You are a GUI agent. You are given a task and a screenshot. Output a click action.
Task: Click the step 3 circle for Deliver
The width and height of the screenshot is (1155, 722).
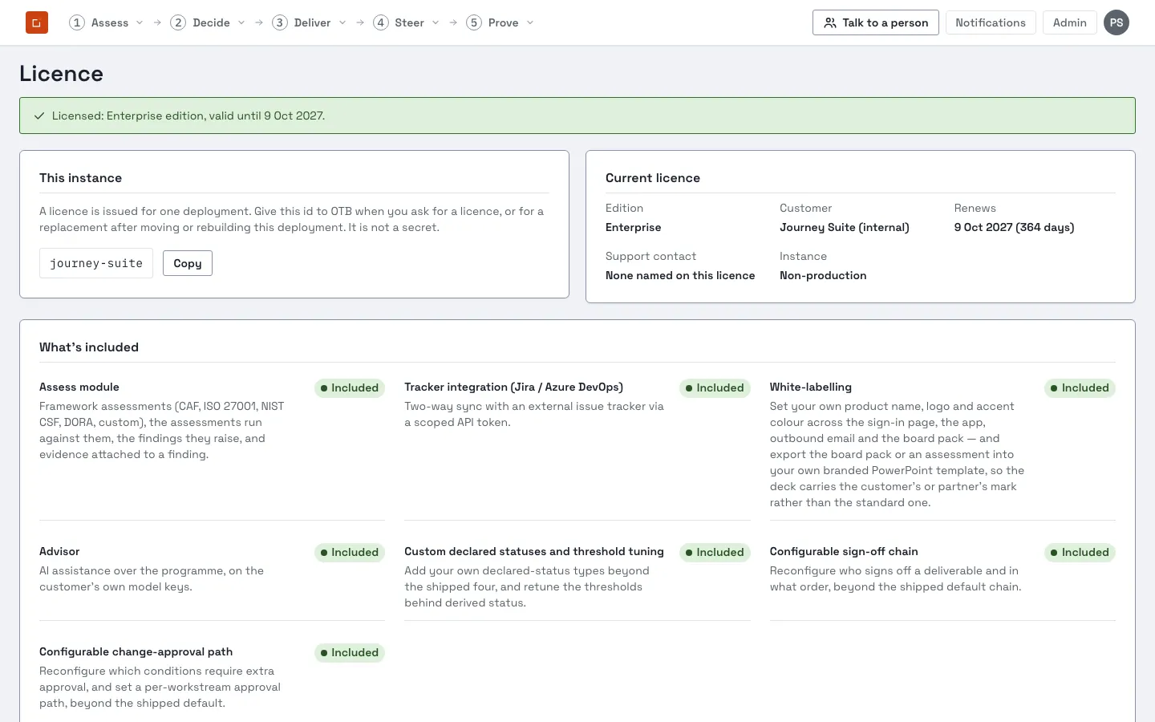pyautogui.click(x=280, y=22)
